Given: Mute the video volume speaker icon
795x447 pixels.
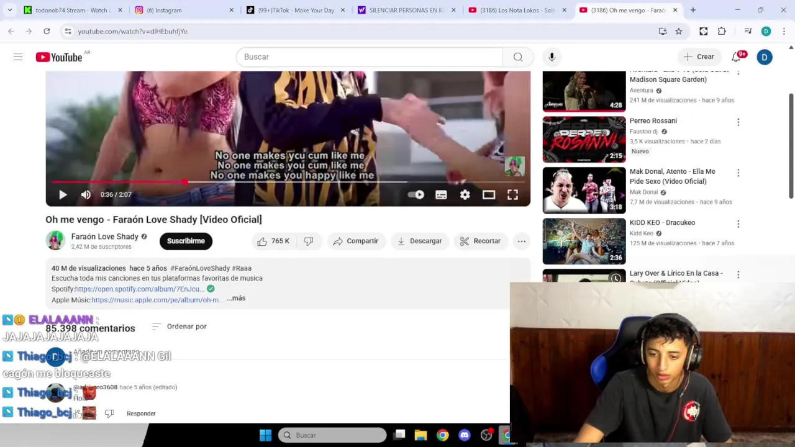Looking at the screenshot, I should click(x=86, y=195).
